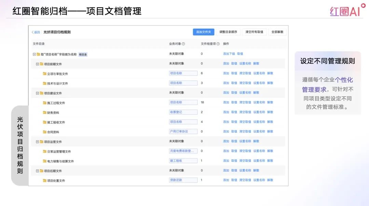Viewport: 369px width, 206px height.
Task: Collapse the root directory row
Action: [34, 54]
